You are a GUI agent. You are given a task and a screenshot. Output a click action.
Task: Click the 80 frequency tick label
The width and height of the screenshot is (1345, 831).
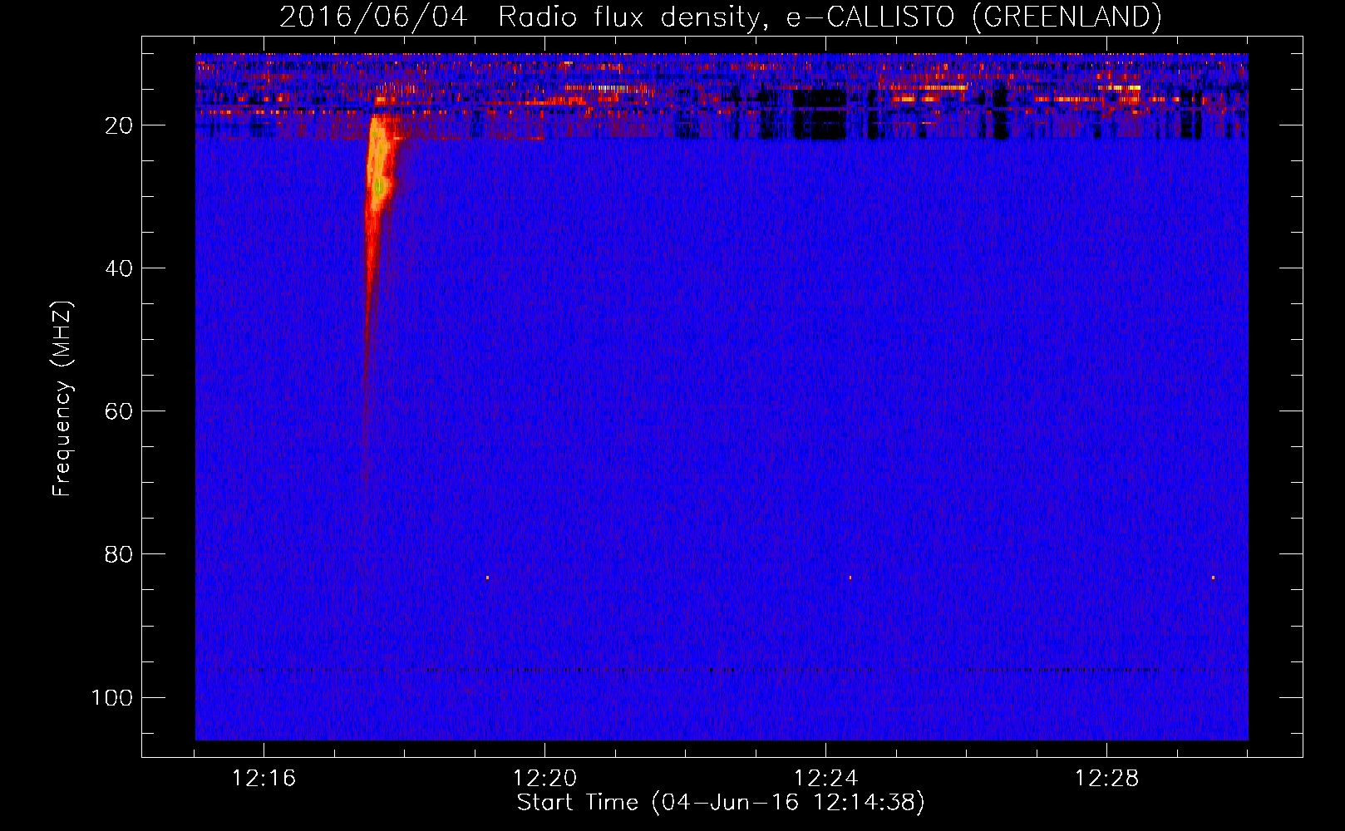click(119, 554)
